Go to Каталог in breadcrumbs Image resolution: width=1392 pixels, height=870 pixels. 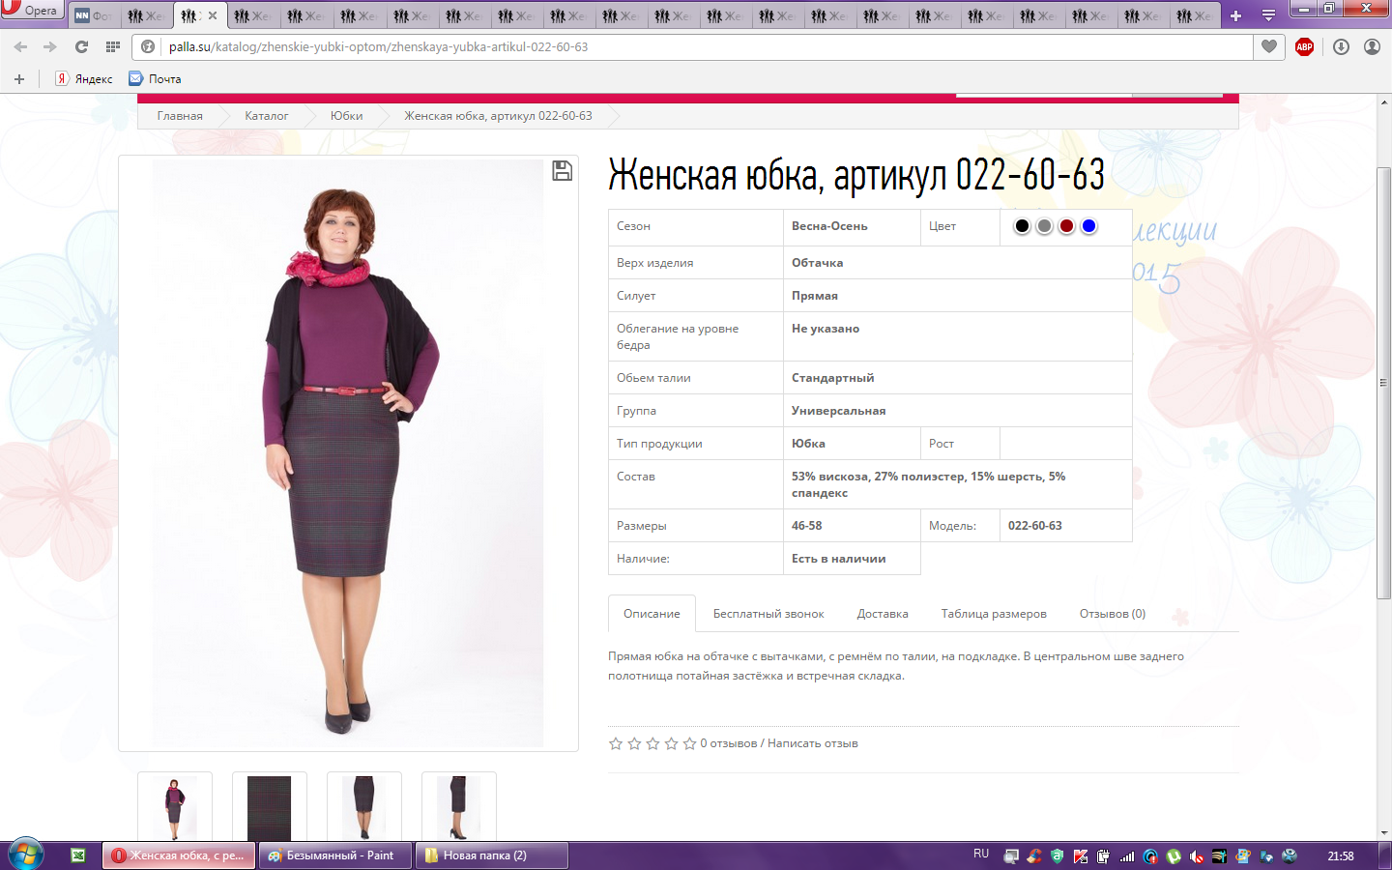(x=266, y=116)
